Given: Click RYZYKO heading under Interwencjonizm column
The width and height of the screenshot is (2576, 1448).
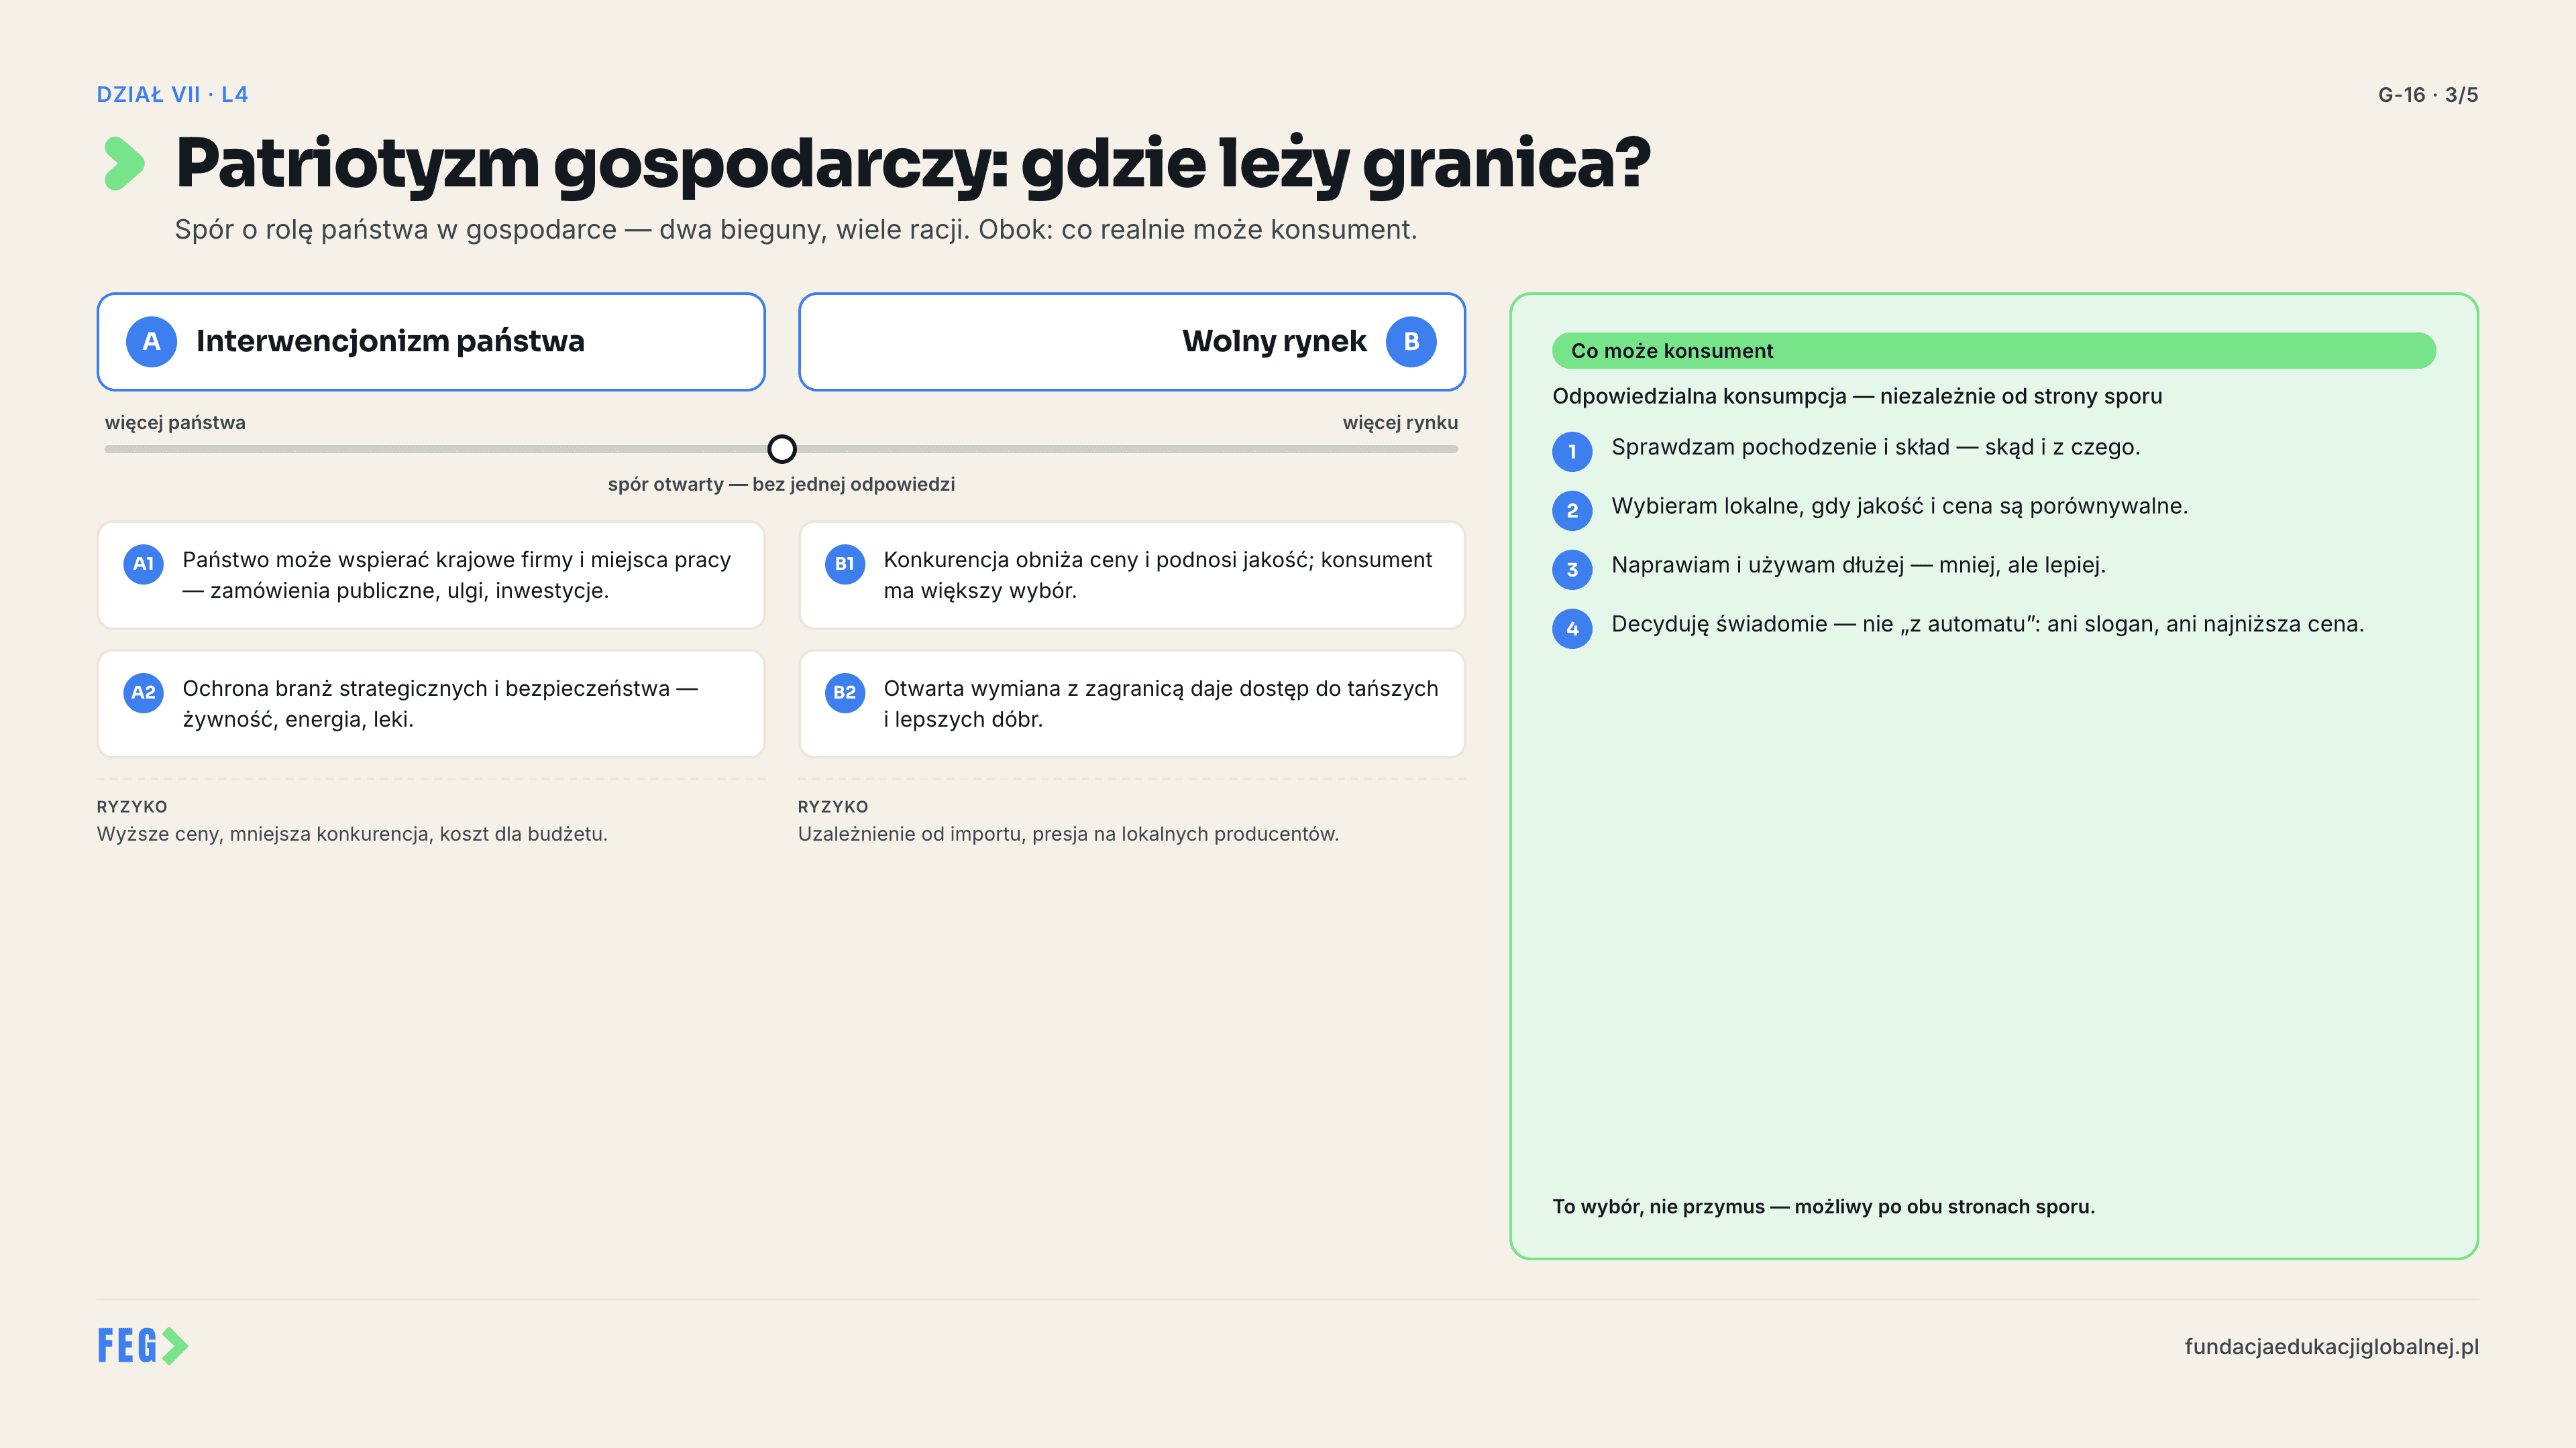Looking at the screenshot, I should point(132,806).
